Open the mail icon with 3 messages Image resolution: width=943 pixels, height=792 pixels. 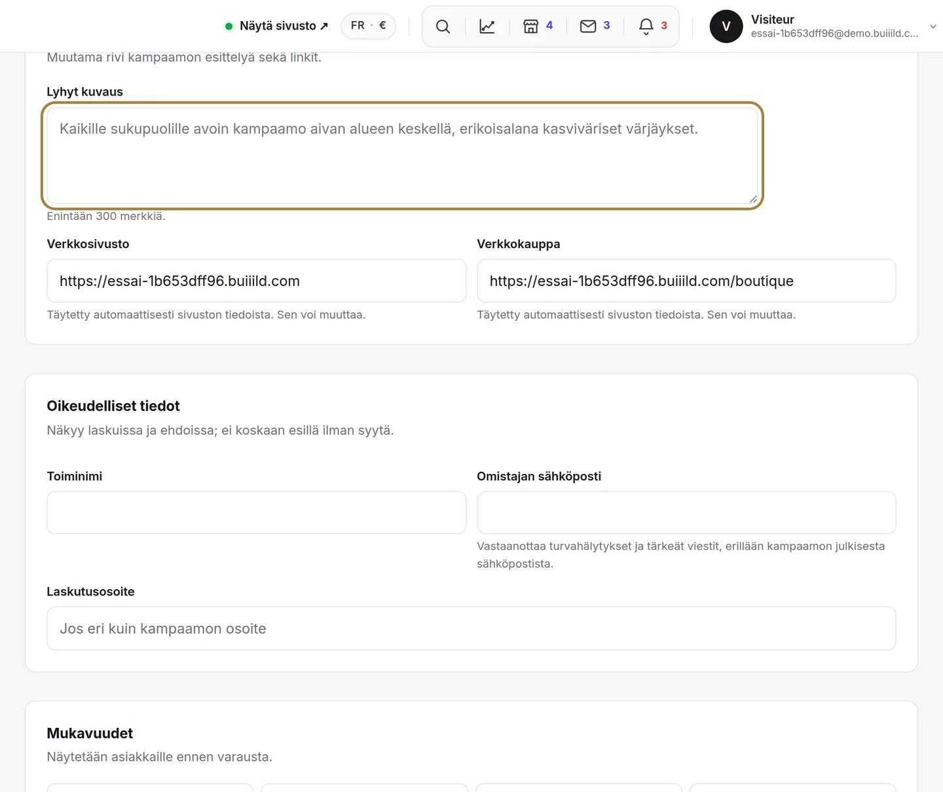point(595,26)
